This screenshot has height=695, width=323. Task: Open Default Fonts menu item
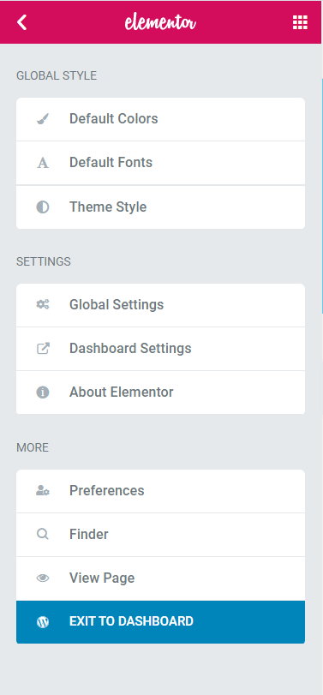(160, 163)
